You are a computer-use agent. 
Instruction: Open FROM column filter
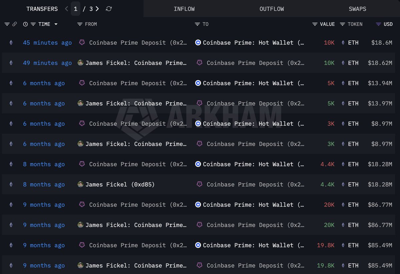click(x=80, y=24)
